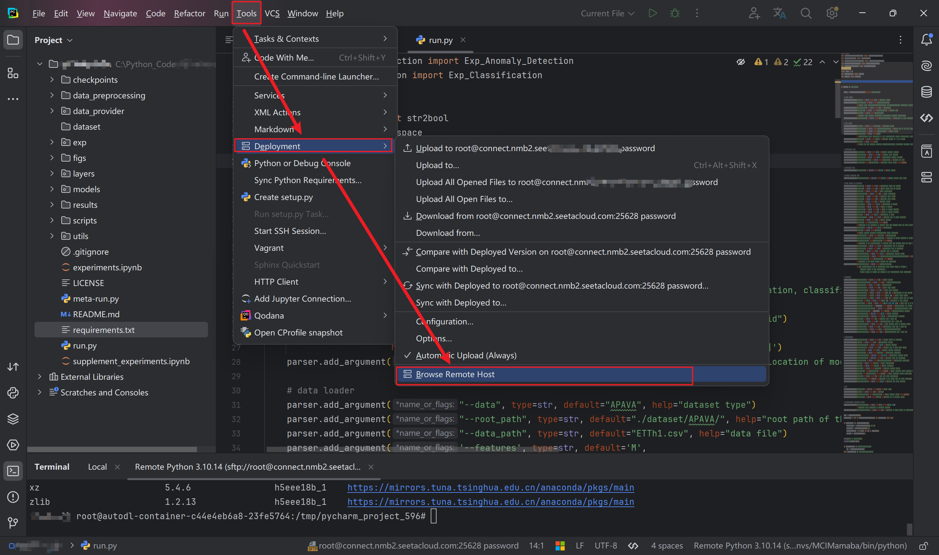Debug the current file

pyautogui.click(x=675, y=13)
